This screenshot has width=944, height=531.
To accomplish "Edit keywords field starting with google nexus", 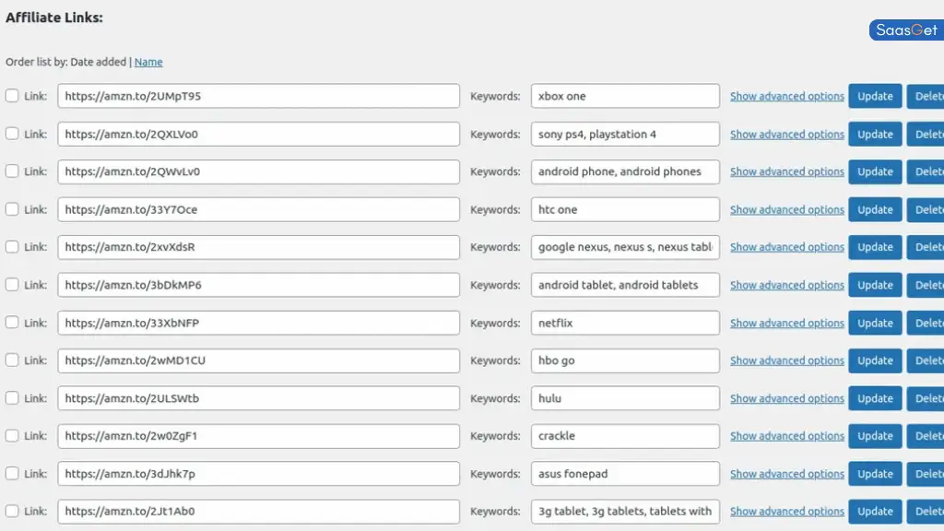I will [625, 247].
